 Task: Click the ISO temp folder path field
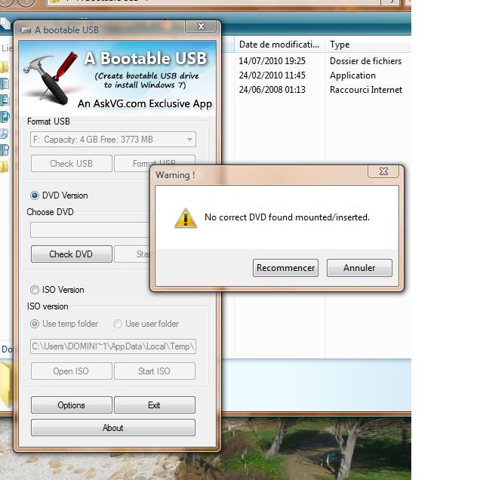(x=113, y=346)
